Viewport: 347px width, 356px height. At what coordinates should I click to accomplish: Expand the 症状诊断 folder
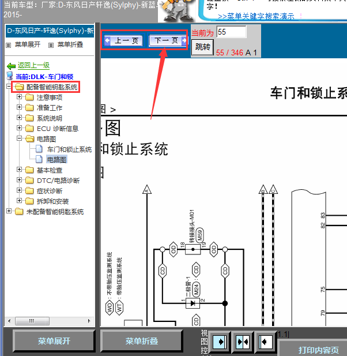19,190
